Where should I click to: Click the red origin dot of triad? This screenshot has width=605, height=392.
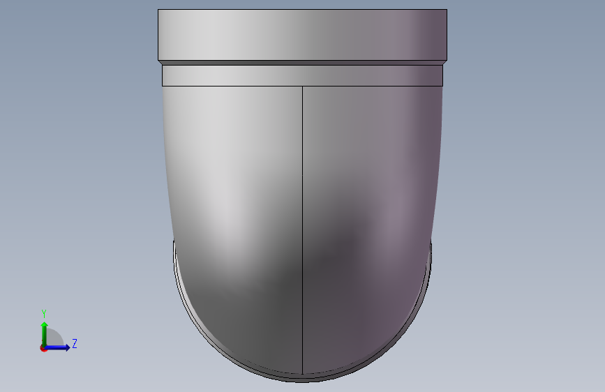43,348
